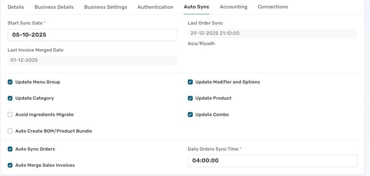Open the Details tab
Viewport: 370px width, 176px height.
pos(16,7)
